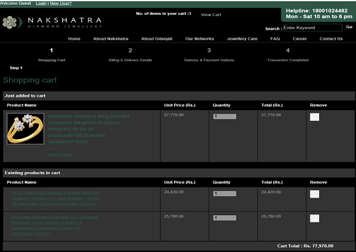The height and width of the screenshot is (252, 356).
Task: Open About Gitanjali page
Action: click(157, 38)
